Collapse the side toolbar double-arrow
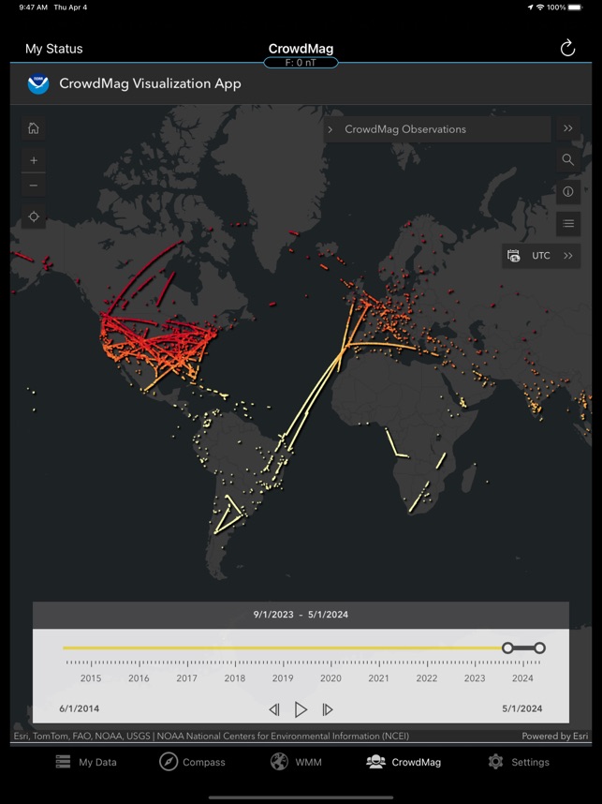The height and width of the screenshot is (804, 602). [567, 128]
